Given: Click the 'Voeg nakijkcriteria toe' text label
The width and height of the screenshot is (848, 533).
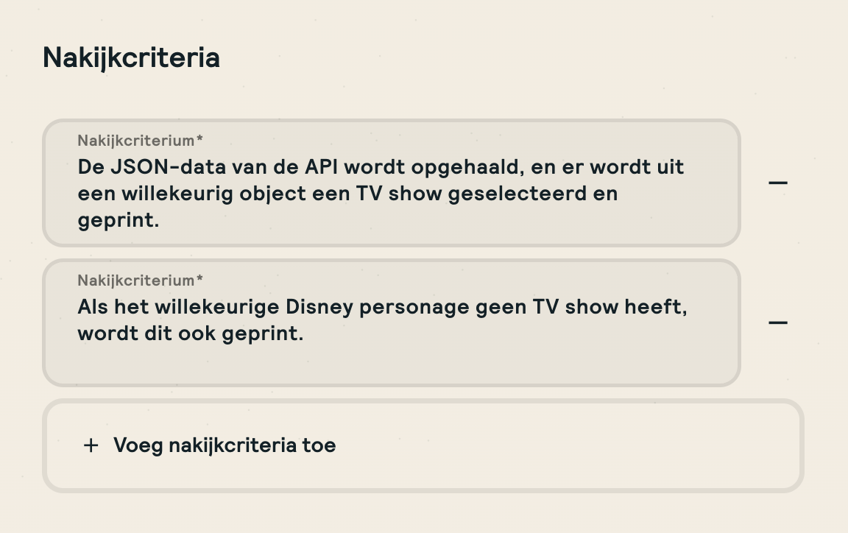Looking at the screenshot, I should pyautogui.click(x=225, y=445).
